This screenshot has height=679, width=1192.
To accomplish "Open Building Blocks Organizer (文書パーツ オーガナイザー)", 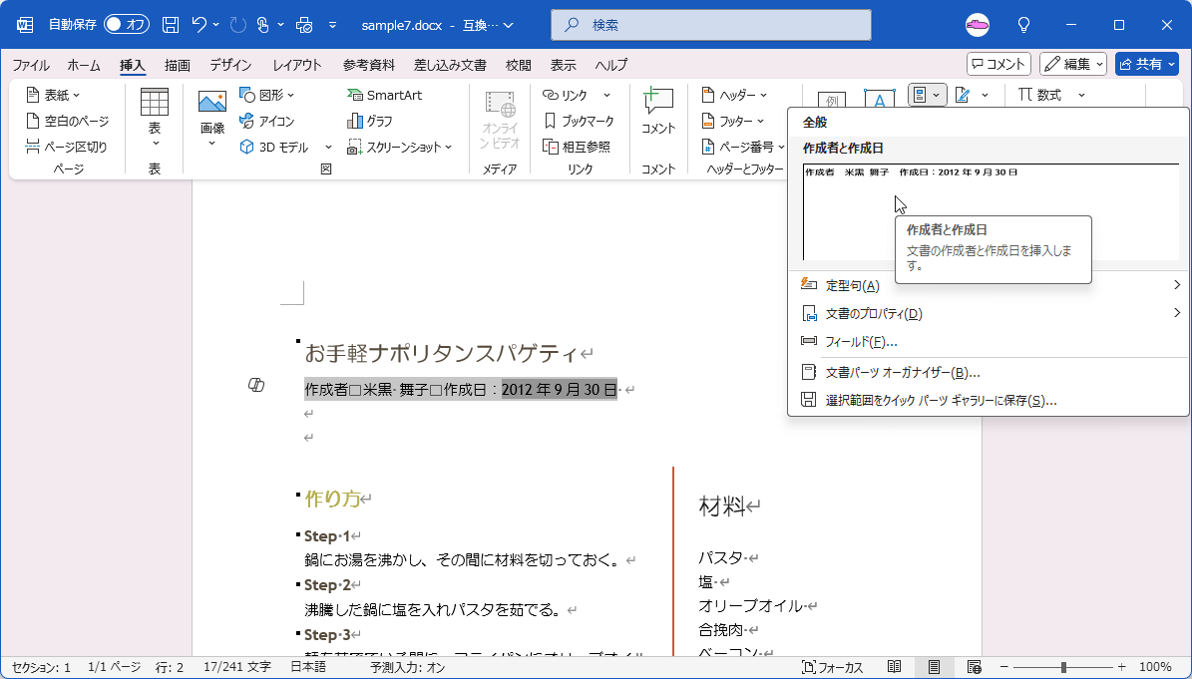I will click(989, 372).
